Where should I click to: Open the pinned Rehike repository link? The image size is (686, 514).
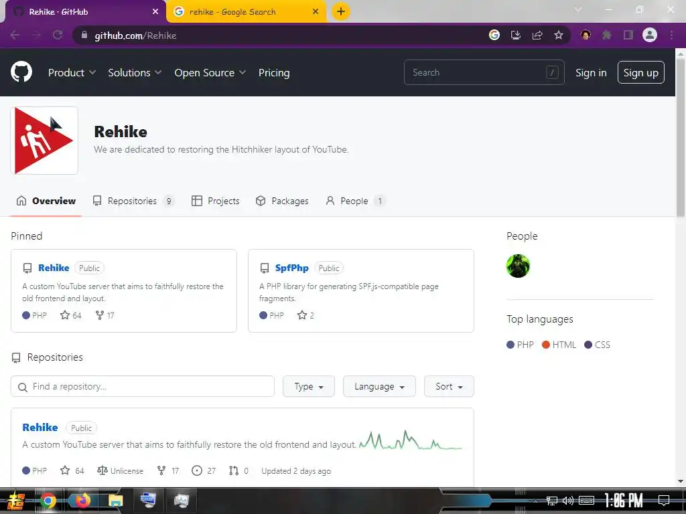pyautogui.click(x=54, y=268)
